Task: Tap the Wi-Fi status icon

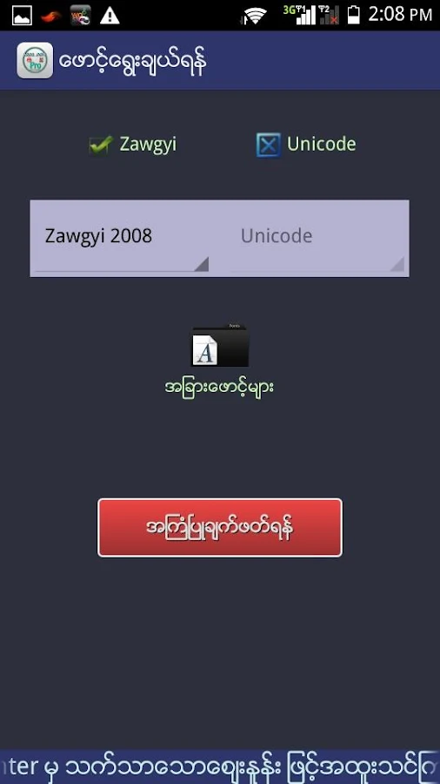Action: pyautogui.click(x=255, y=16)
